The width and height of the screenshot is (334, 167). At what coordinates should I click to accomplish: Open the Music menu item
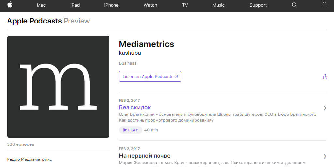[219, 5]
